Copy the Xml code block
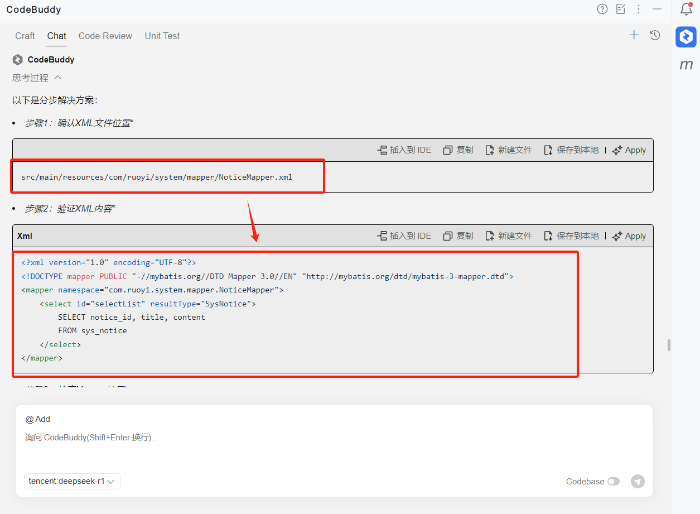The height and width of the screenshot is (514, 700). click(458, 236)
